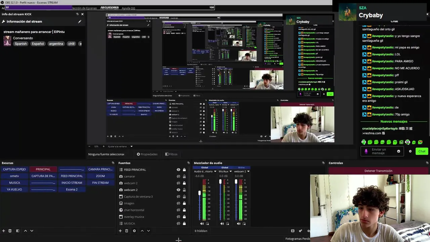Undock the Mezclador de audio panel

(324, 163)
